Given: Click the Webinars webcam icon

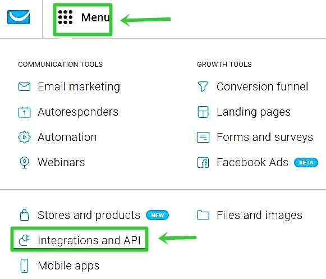Looking at the screenshot, I should pyautogui.click(x=24, y=162).
